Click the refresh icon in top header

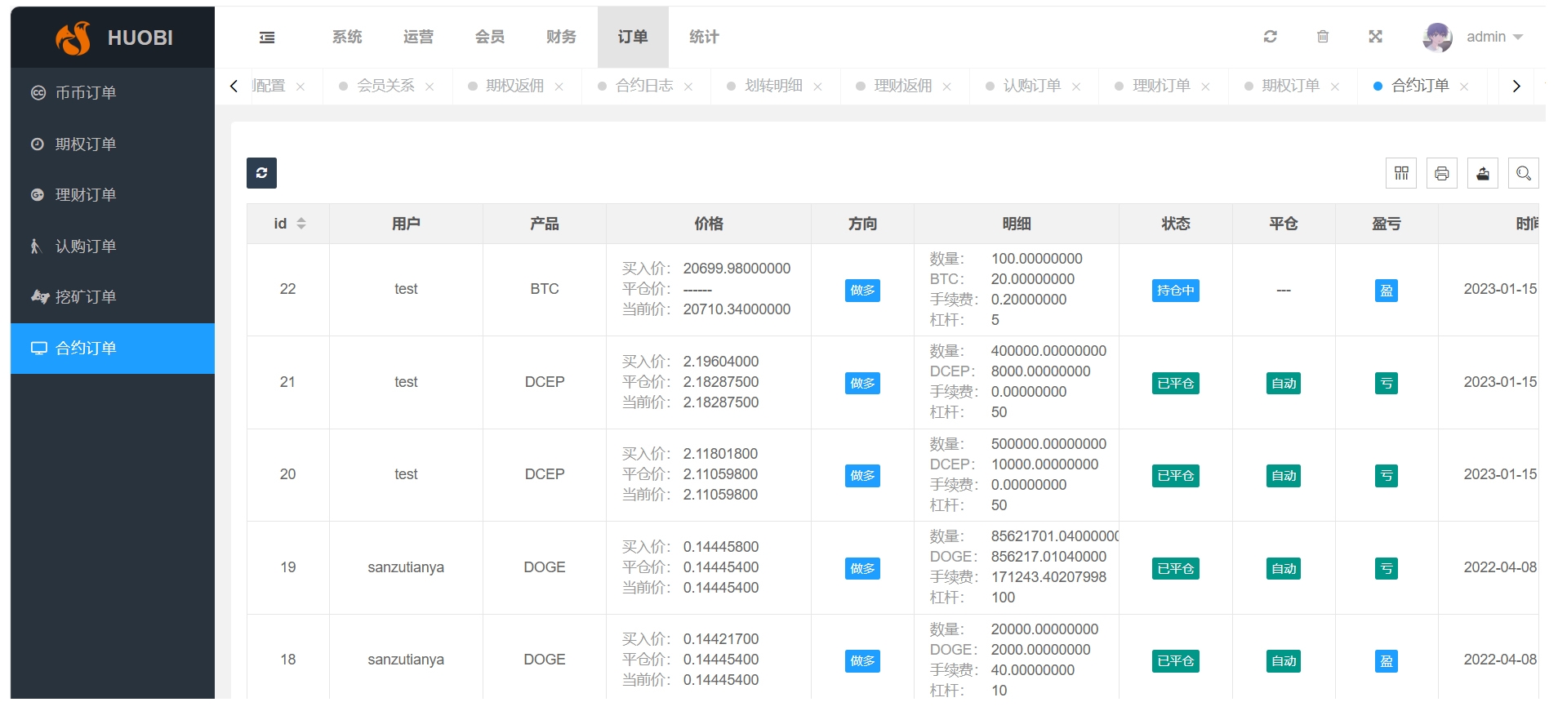[1270, 37]
